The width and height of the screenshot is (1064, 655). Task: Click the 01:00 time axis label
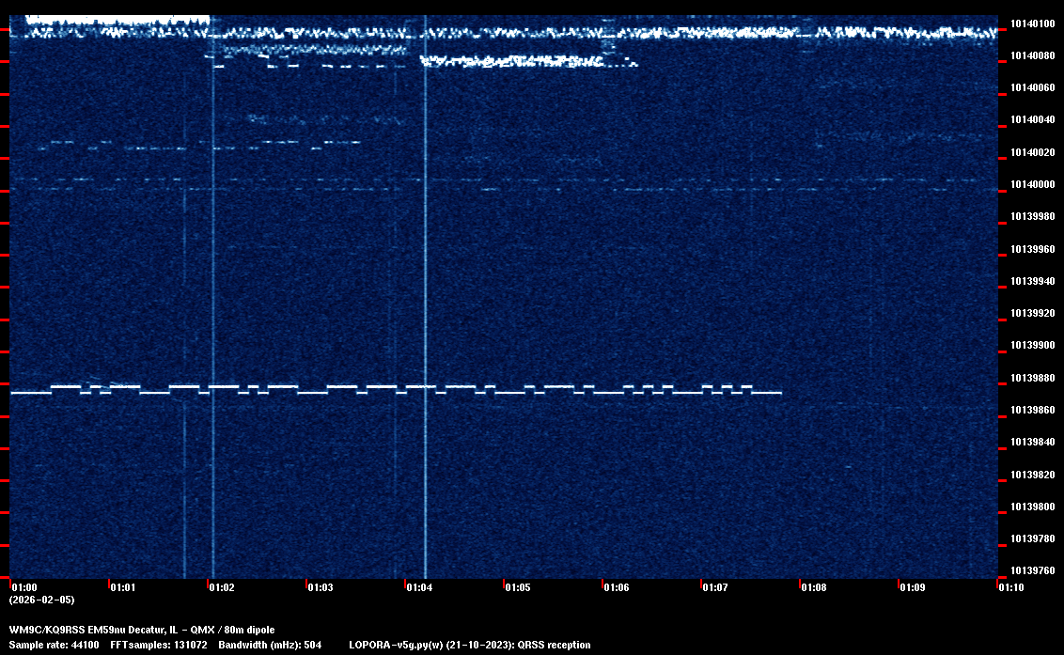(x=23, y=587)
